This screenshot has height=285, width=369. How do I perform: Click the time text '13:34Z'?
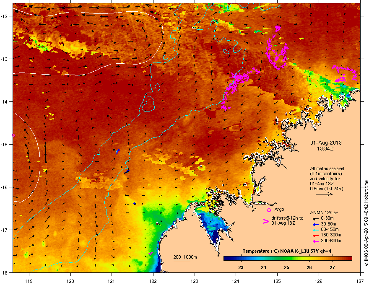tap(325, 149)
